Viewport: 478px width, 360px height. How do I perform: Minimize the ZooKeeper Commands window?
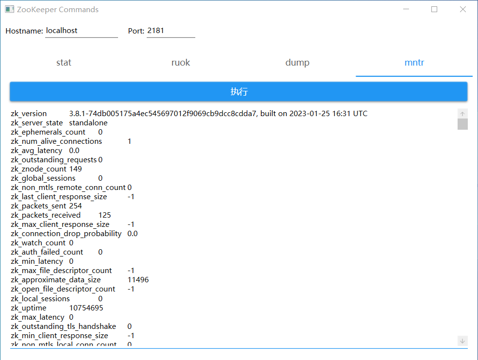[406, 9]
